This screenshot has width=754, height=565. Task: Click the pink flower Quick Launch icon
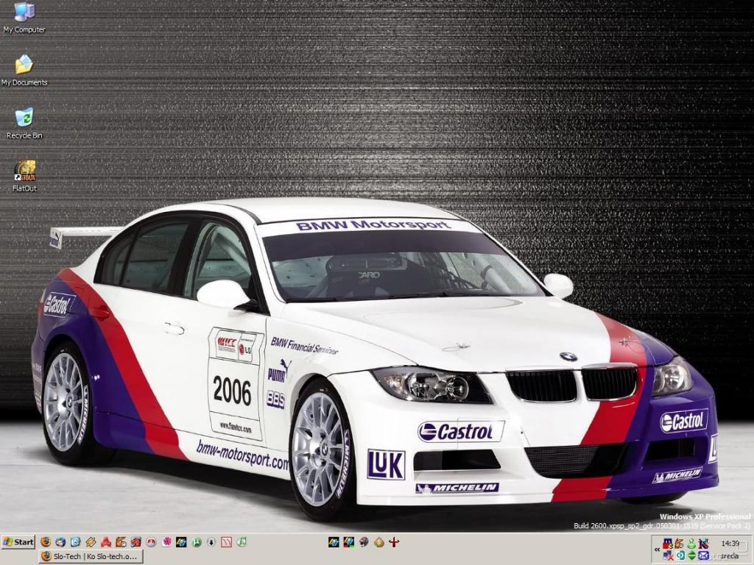point(166,542)
